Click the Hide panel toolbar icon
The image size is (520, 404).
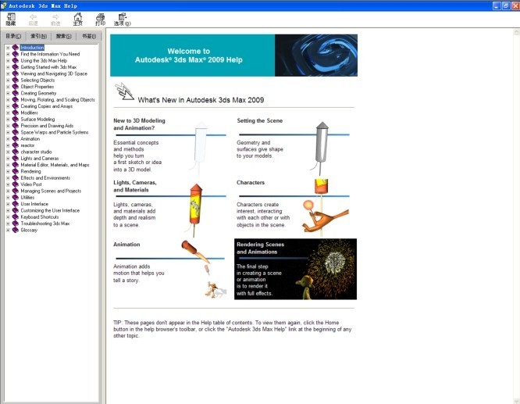(x=11, y=20)
